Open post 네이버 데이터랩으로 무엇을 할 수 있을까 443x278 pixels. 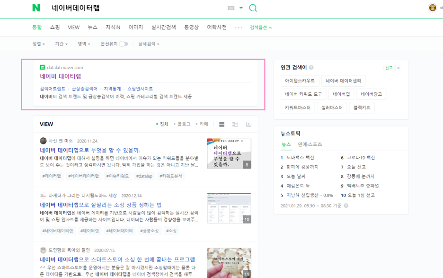coord(90,150)
